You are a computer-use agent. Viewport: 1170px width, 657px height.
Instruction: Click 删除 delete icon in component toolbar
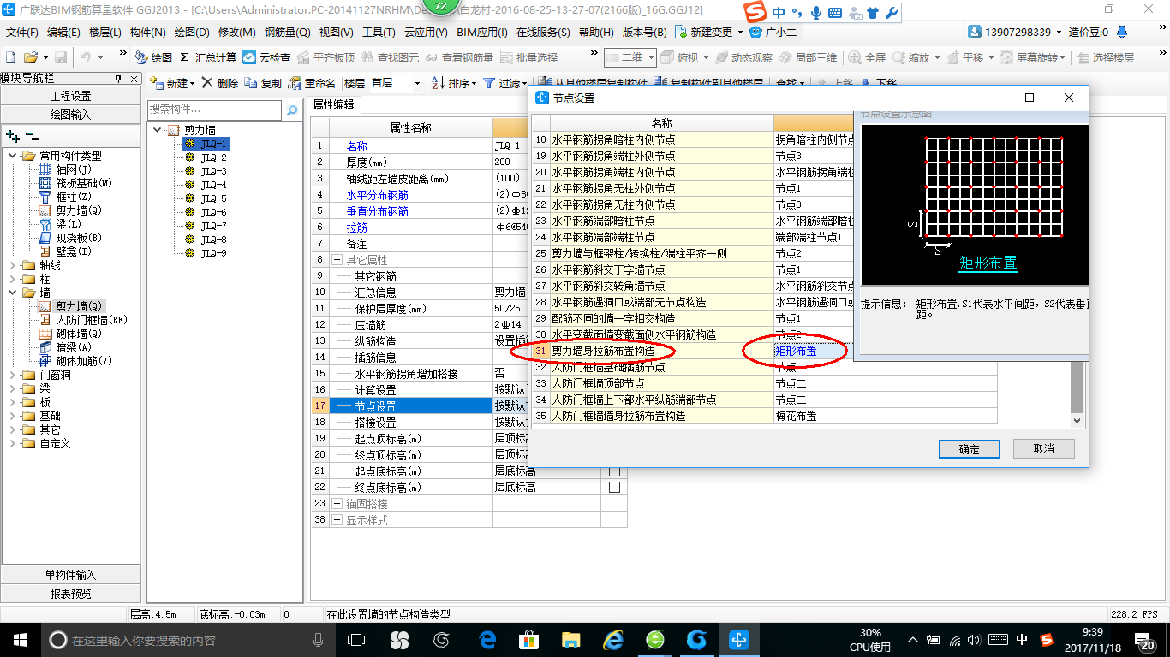(x=219, y=83)
